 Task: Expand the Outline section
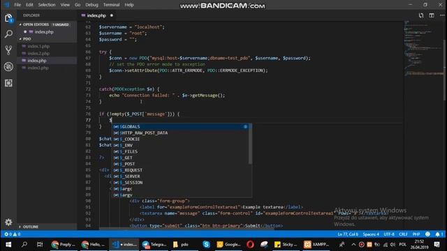pos(20,227)
